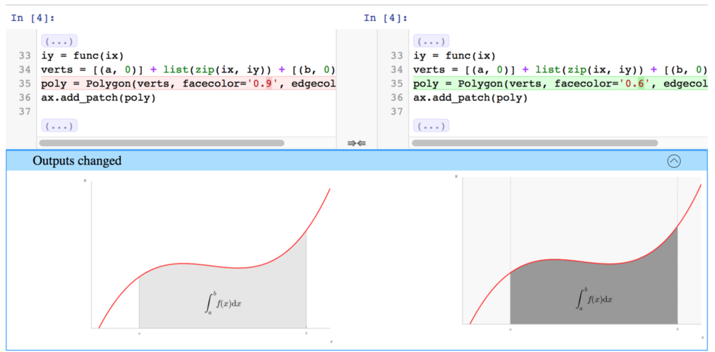Click the highlighted '0.6' facecolor value

pyautogui.click(x=634, y=84)
